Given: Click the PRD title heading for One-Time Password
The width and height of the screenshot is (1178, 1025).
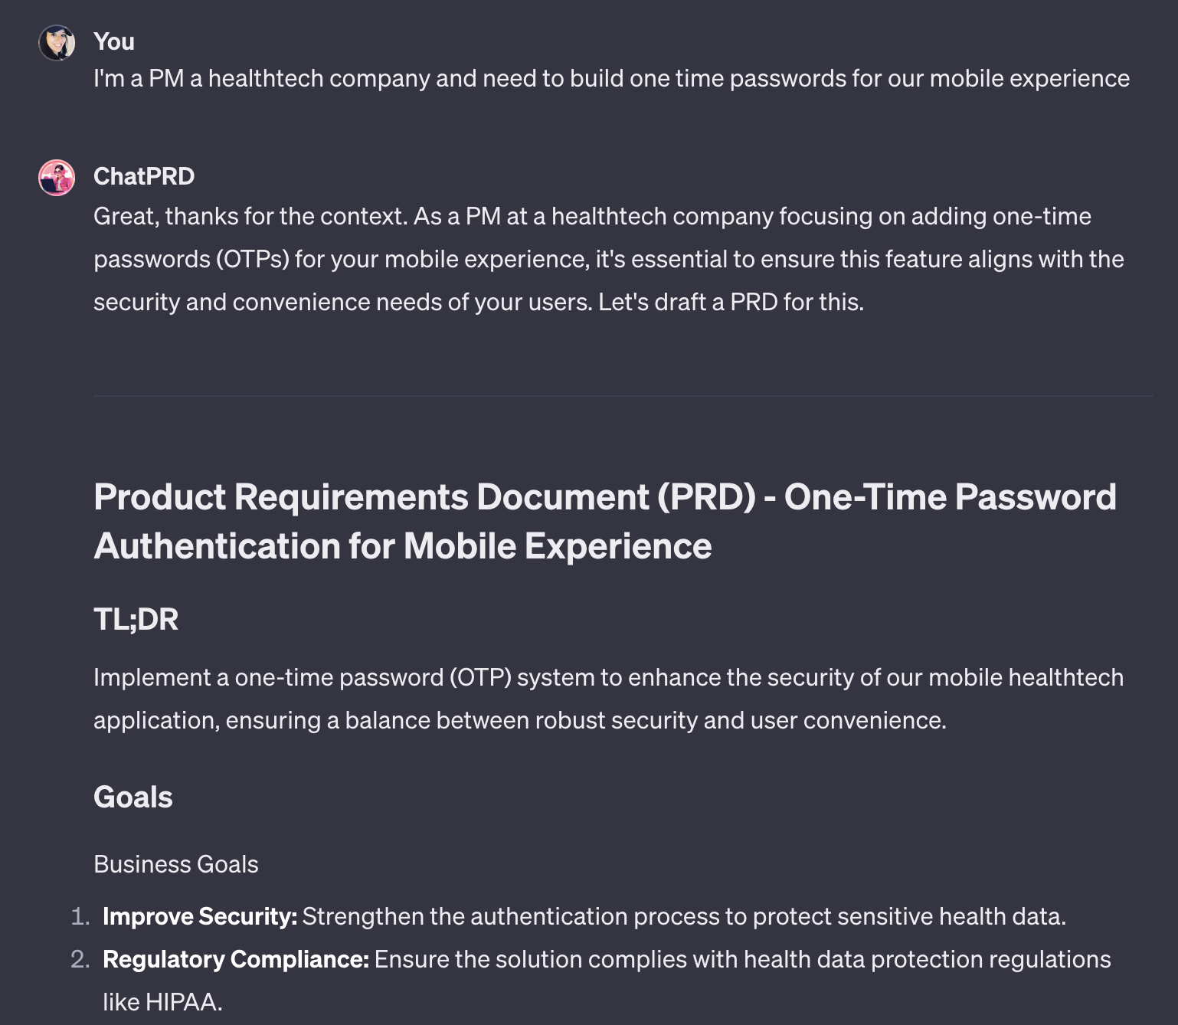Looking at the screenshot, I should (605, 521).
